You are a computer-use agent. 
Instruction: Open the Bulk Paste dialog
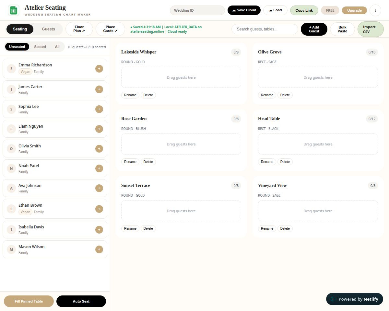pos(342,29)
